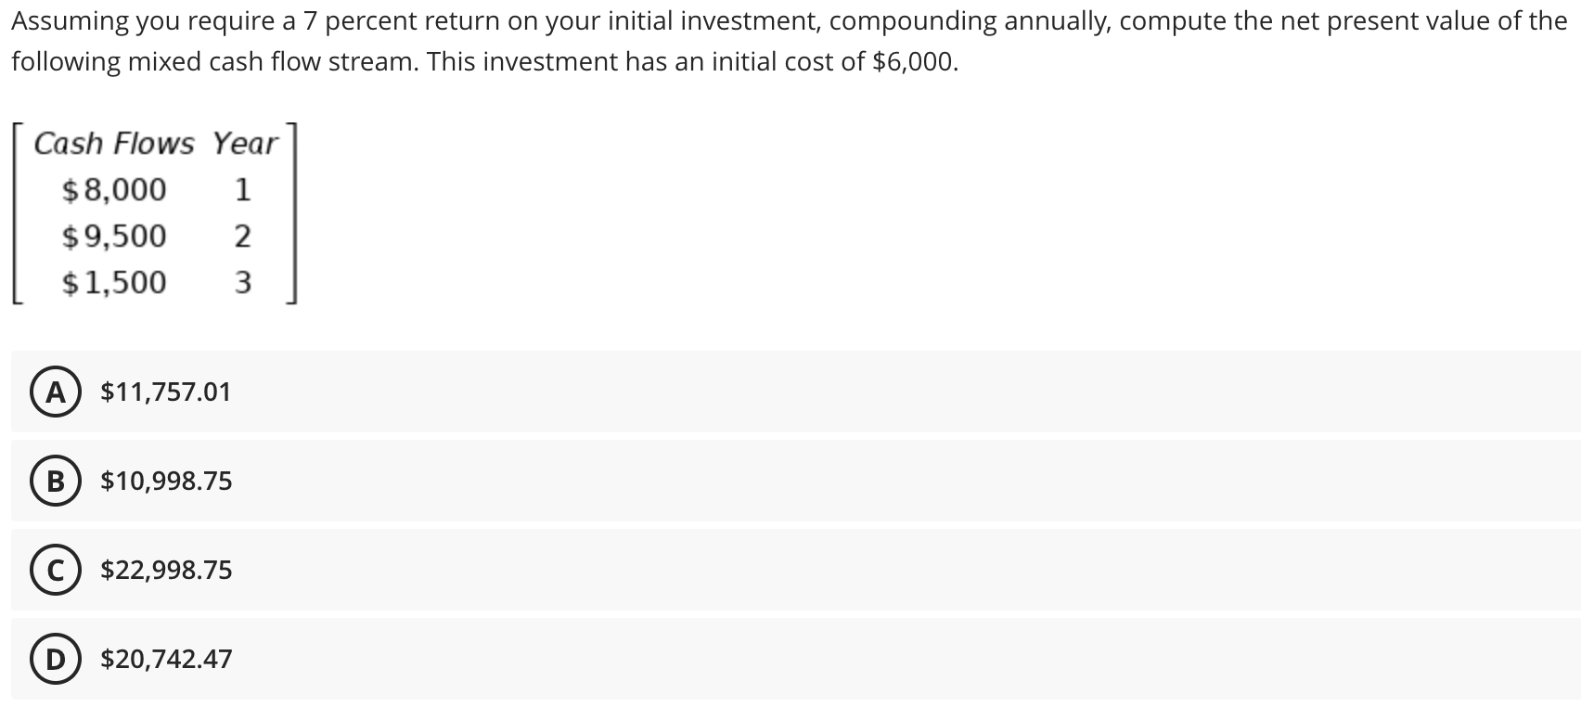Click the answer text $20,742.47
The width and height of the screenshot is (1581, 707).
tap(165, 659)
